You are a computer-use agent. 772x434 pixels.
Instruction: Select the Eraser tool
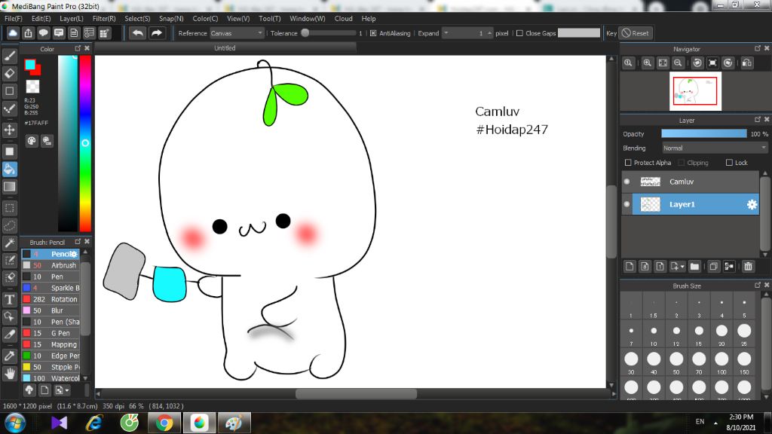[9, 73]
